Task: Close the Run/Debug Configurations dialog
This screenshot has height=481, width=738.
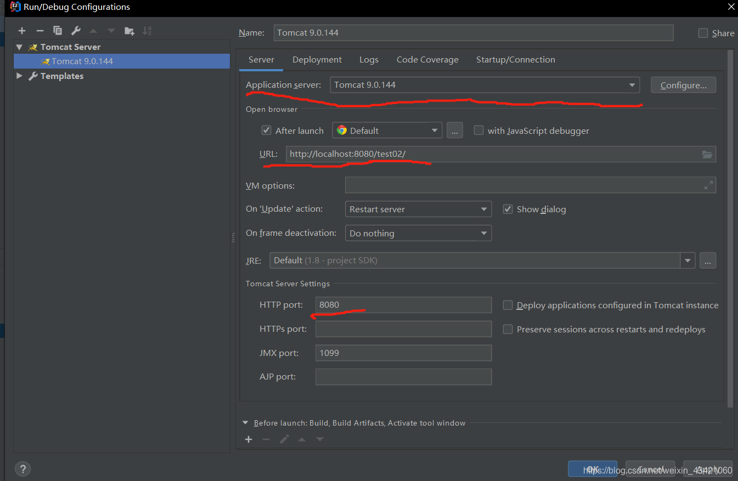Action: click(730, 7)
